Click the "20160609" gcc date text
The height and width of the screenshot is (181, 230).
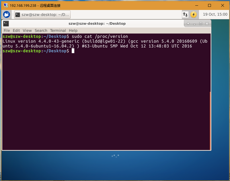(187, 41)
